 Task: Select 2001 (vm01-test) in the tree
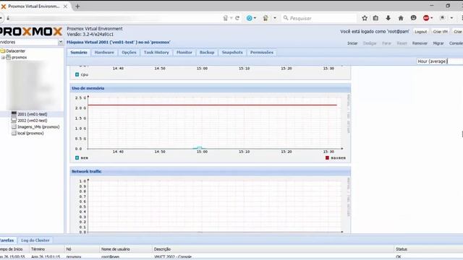click(32, 114)
